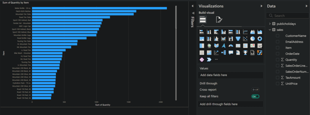Select the Slicer visual

(260, 46)
